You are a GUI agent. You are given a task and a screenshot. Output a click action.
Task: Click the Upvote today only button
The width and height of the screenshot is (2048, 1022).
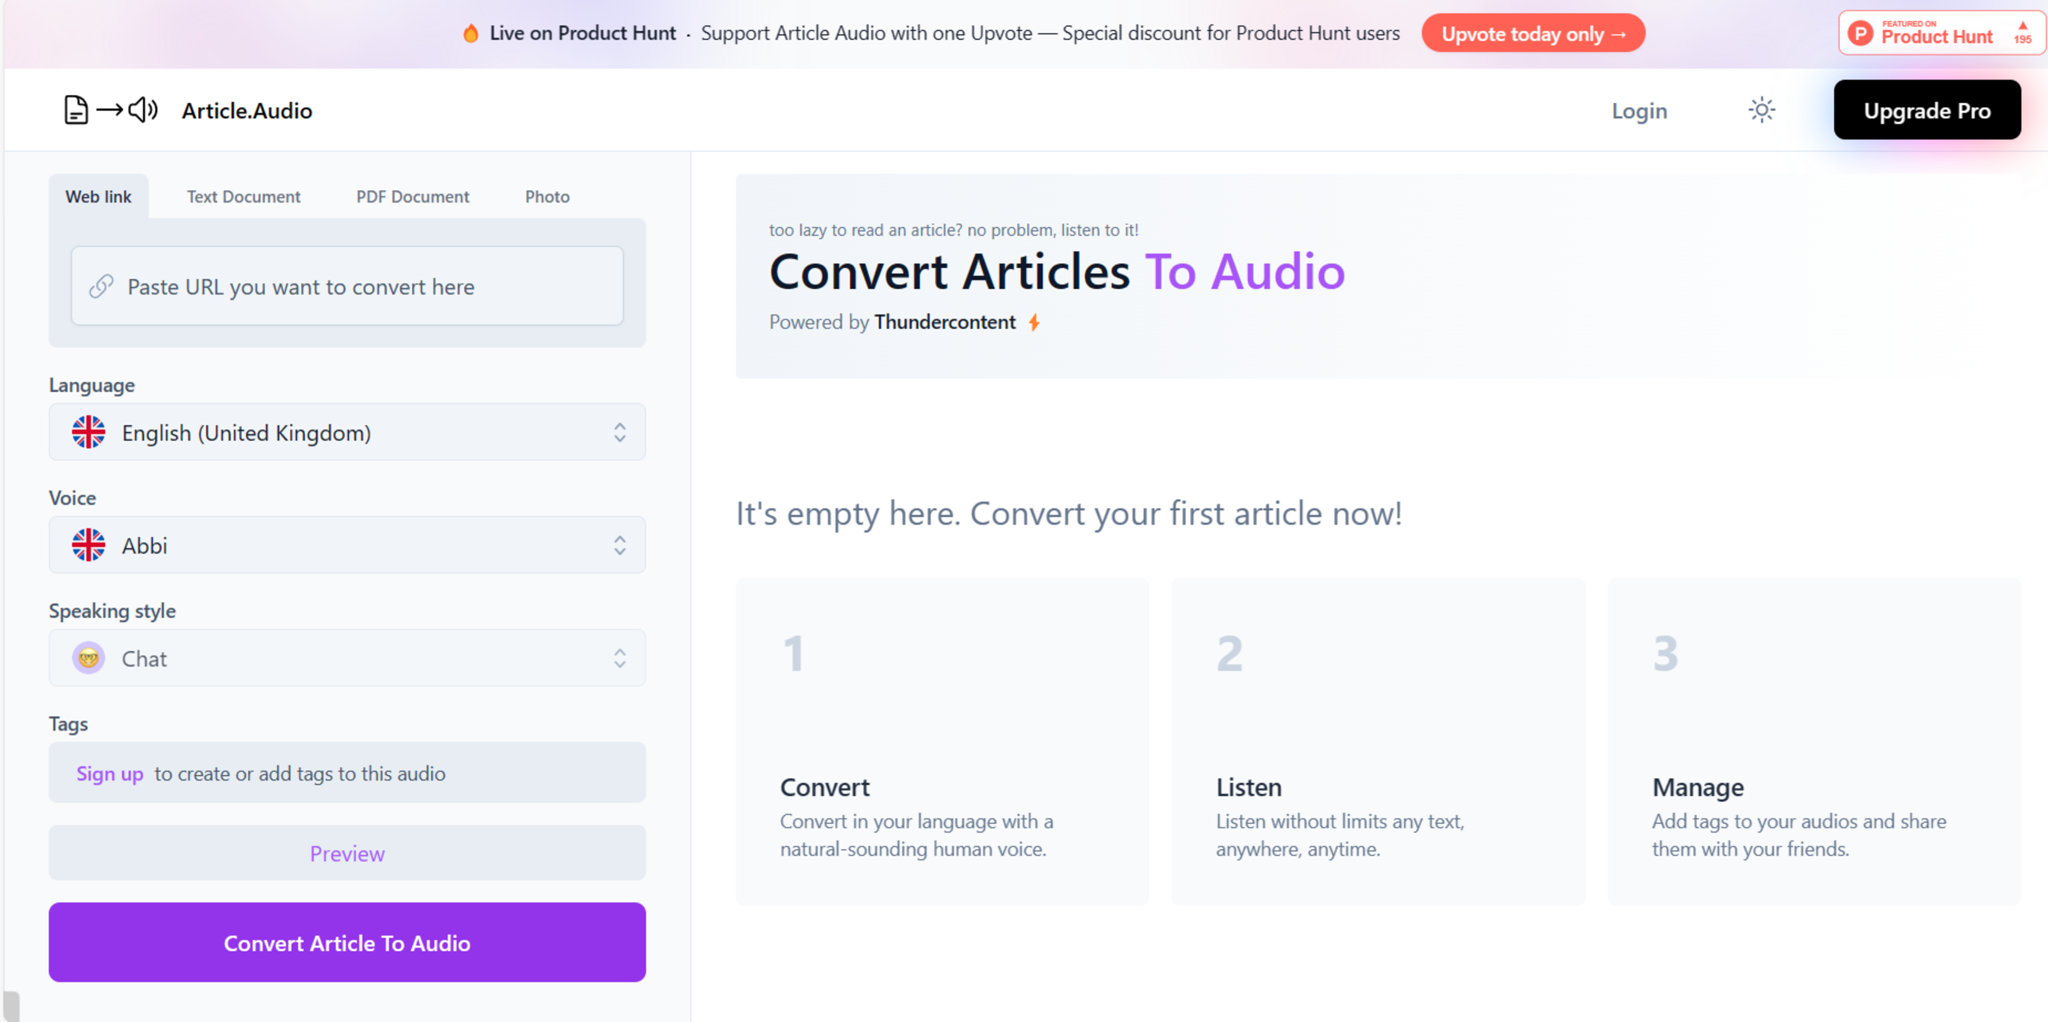click(x=1536, y=33)
